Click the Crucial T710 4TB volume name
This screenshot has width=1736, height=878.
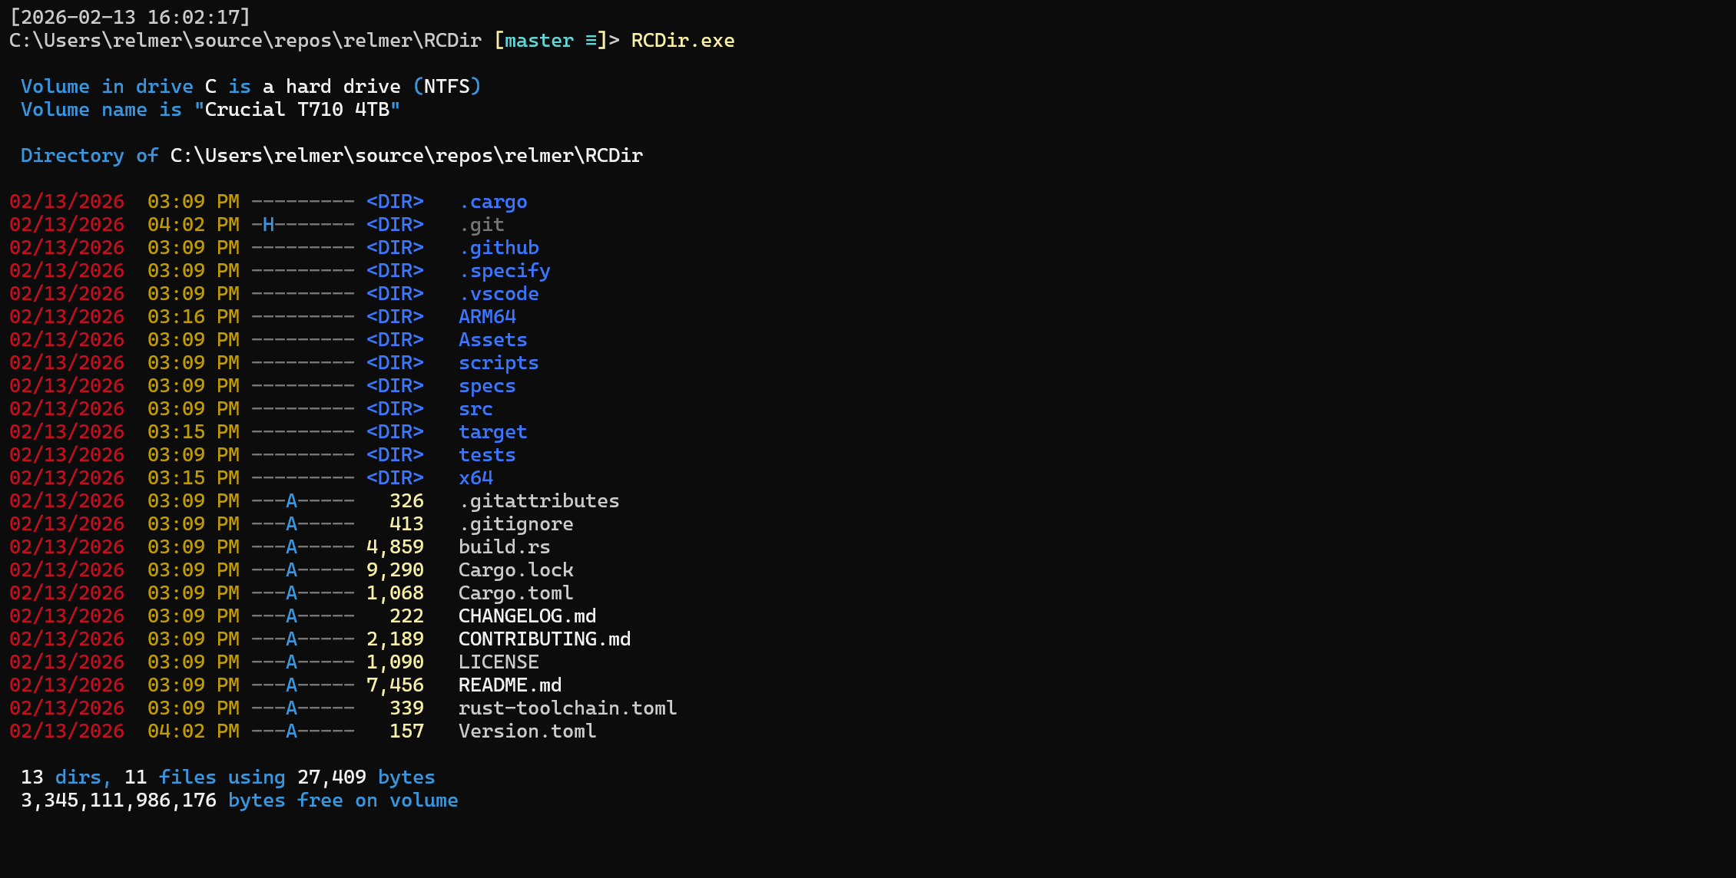pos(297,110)
